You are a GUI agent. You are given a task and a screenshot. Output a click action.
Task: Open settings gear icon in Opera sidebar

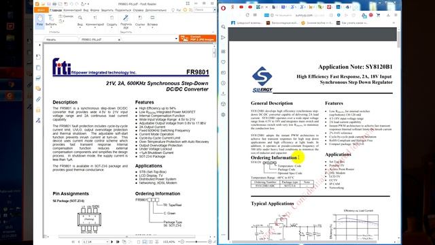[224, 114]
